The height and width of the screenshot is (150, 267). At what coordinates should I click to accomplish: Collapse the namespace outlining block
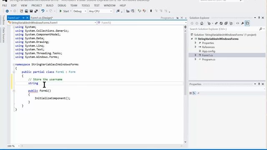[x=14, y=65]
